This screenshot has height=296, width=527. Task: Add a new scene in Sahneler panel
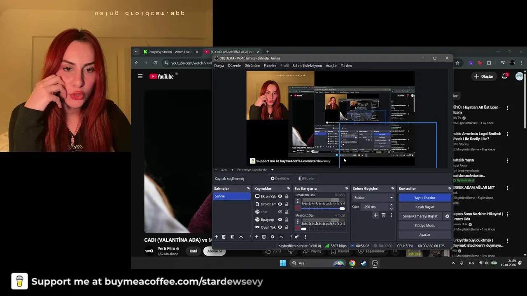216,237
